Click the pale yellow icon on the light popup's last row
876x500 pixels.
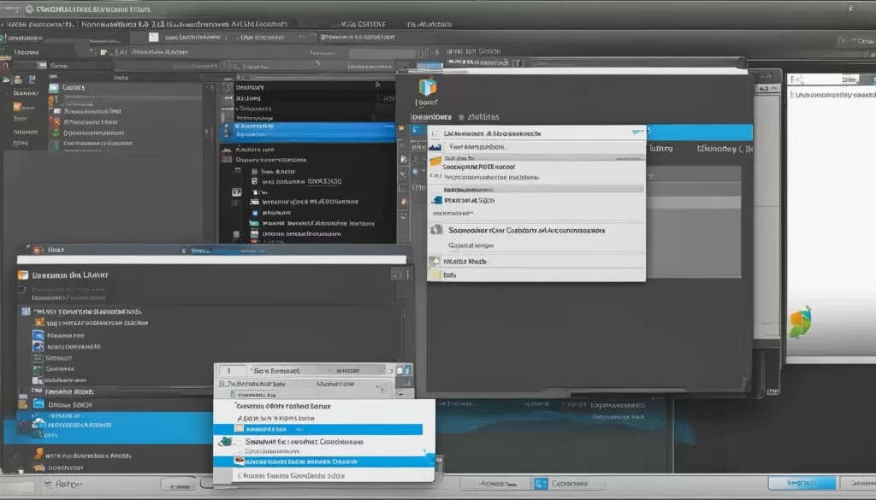(x=435, y=274)
